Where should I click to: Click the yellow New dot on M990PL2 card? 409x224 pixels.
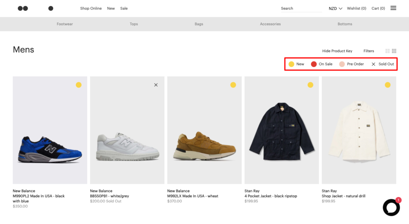(x=79, y=85)
